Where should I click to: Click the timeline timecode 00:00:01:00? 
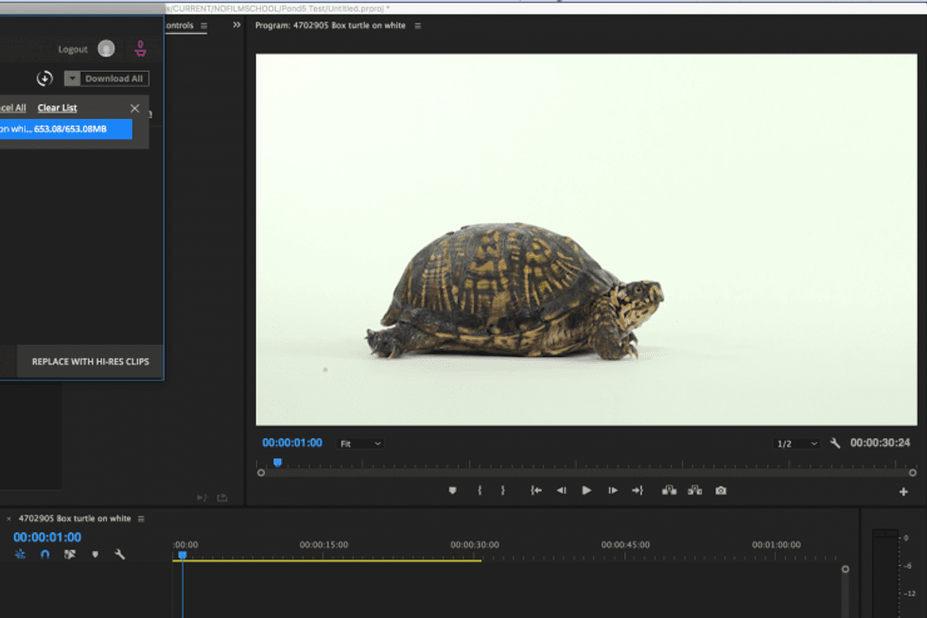click(47, 537)
